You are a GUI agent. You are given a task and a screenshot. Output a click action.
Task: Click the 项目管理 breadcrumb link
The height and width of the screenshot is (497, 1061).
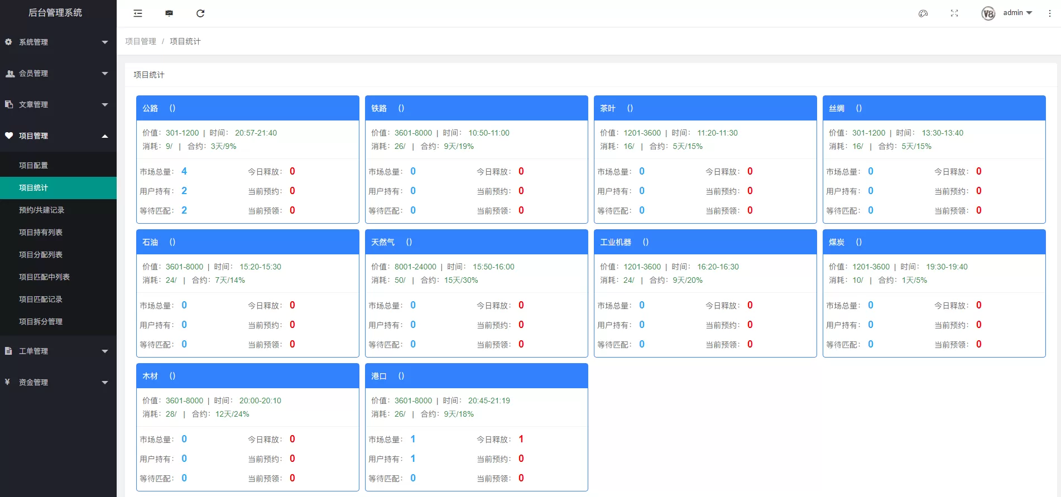141,41
